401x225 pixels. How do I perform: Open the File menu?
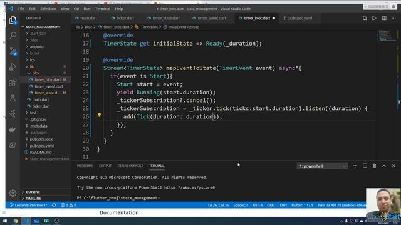[21, 9]
